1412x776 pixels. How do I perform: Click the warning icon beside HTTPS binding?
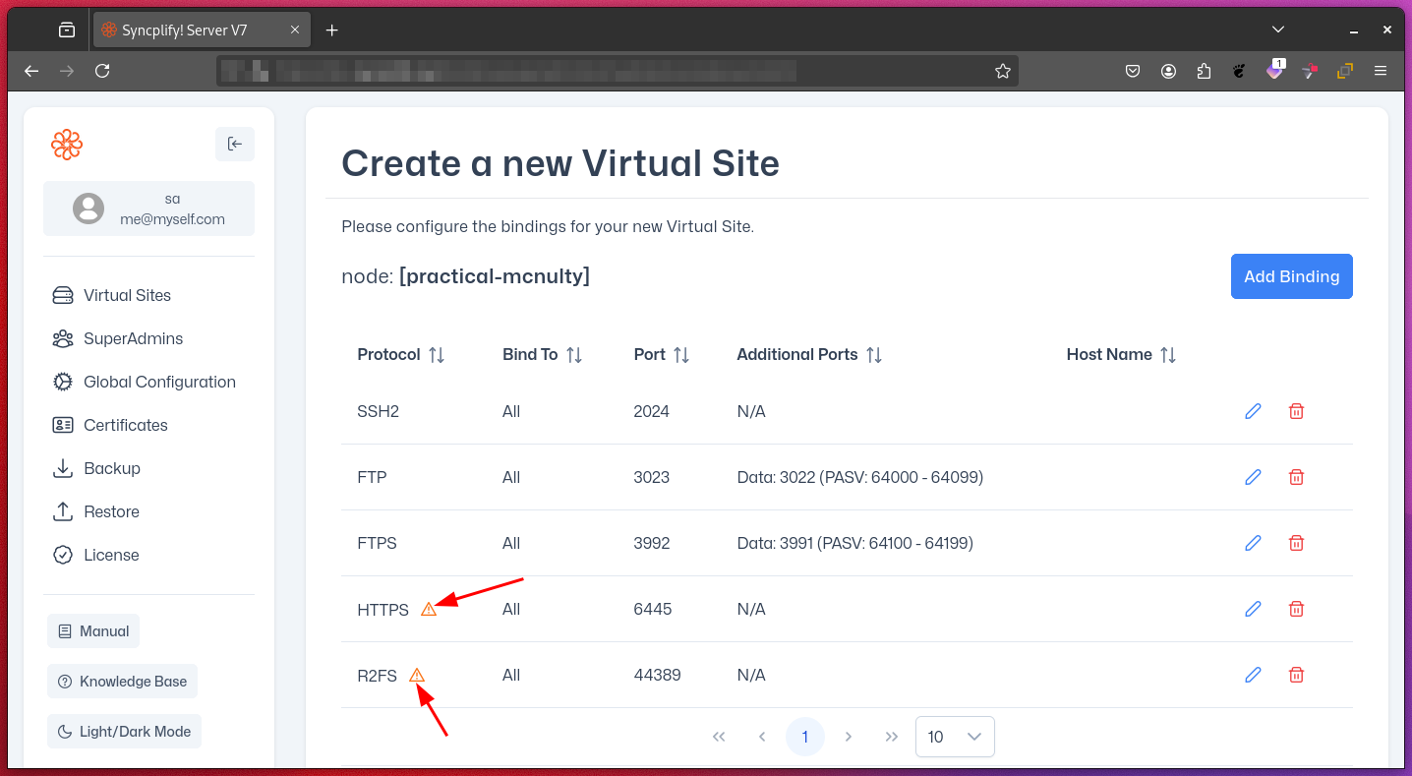click(x=428, y=608)
